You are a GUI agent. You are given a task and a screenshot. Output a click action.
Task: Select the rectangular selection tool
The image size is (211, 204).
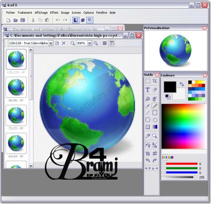click(147, 81)
